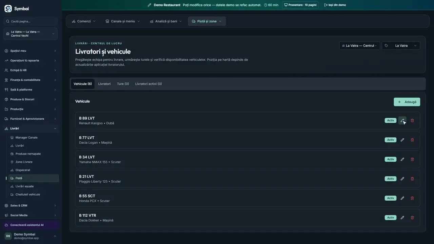Expand Finanțe & contabilitate section

coord(31,80)
